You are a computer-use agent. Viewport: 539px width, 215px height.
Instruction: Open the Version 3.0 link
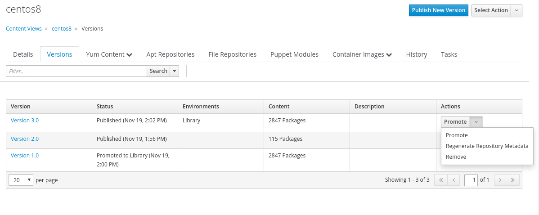click(25, 120)
